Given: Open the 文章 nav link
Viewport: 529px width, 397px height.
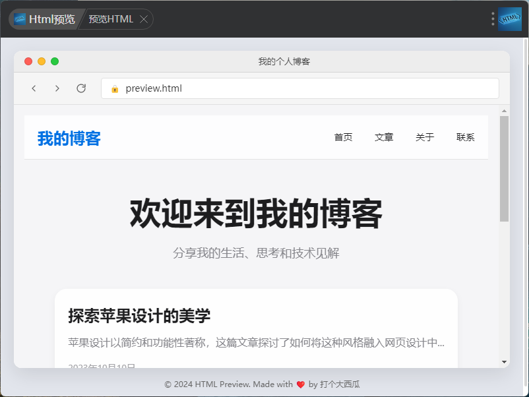Looking at the screenshot, I should [x=384, y=137].
